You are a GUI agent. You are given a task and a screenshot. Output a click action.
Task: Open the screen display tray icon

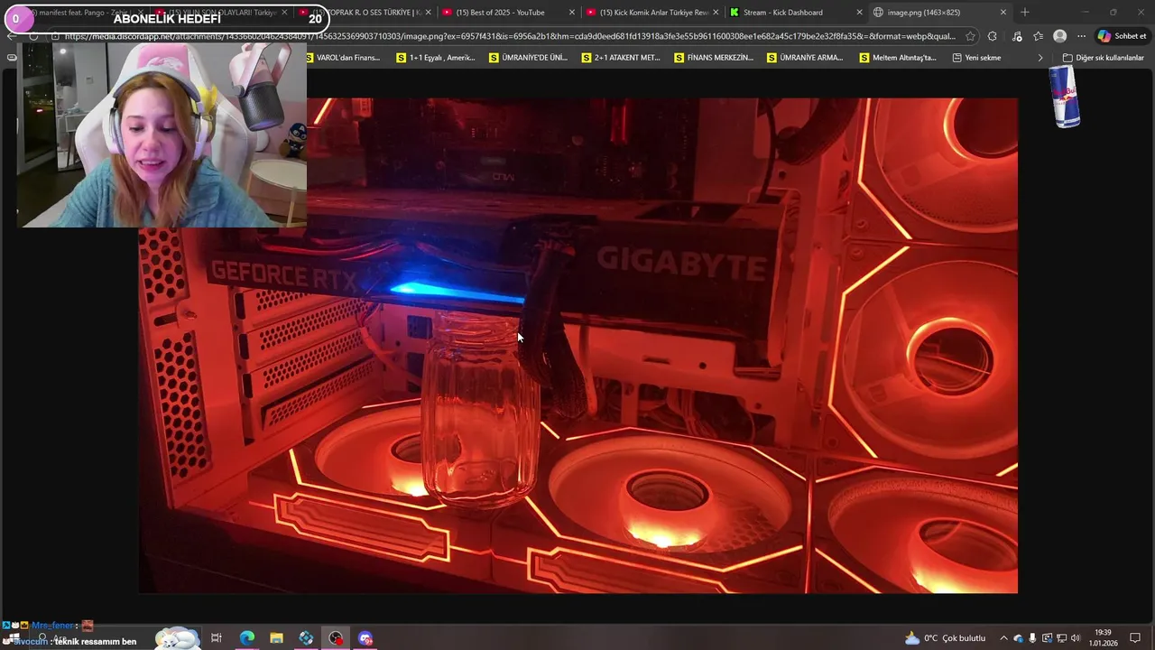point(1047,638)
